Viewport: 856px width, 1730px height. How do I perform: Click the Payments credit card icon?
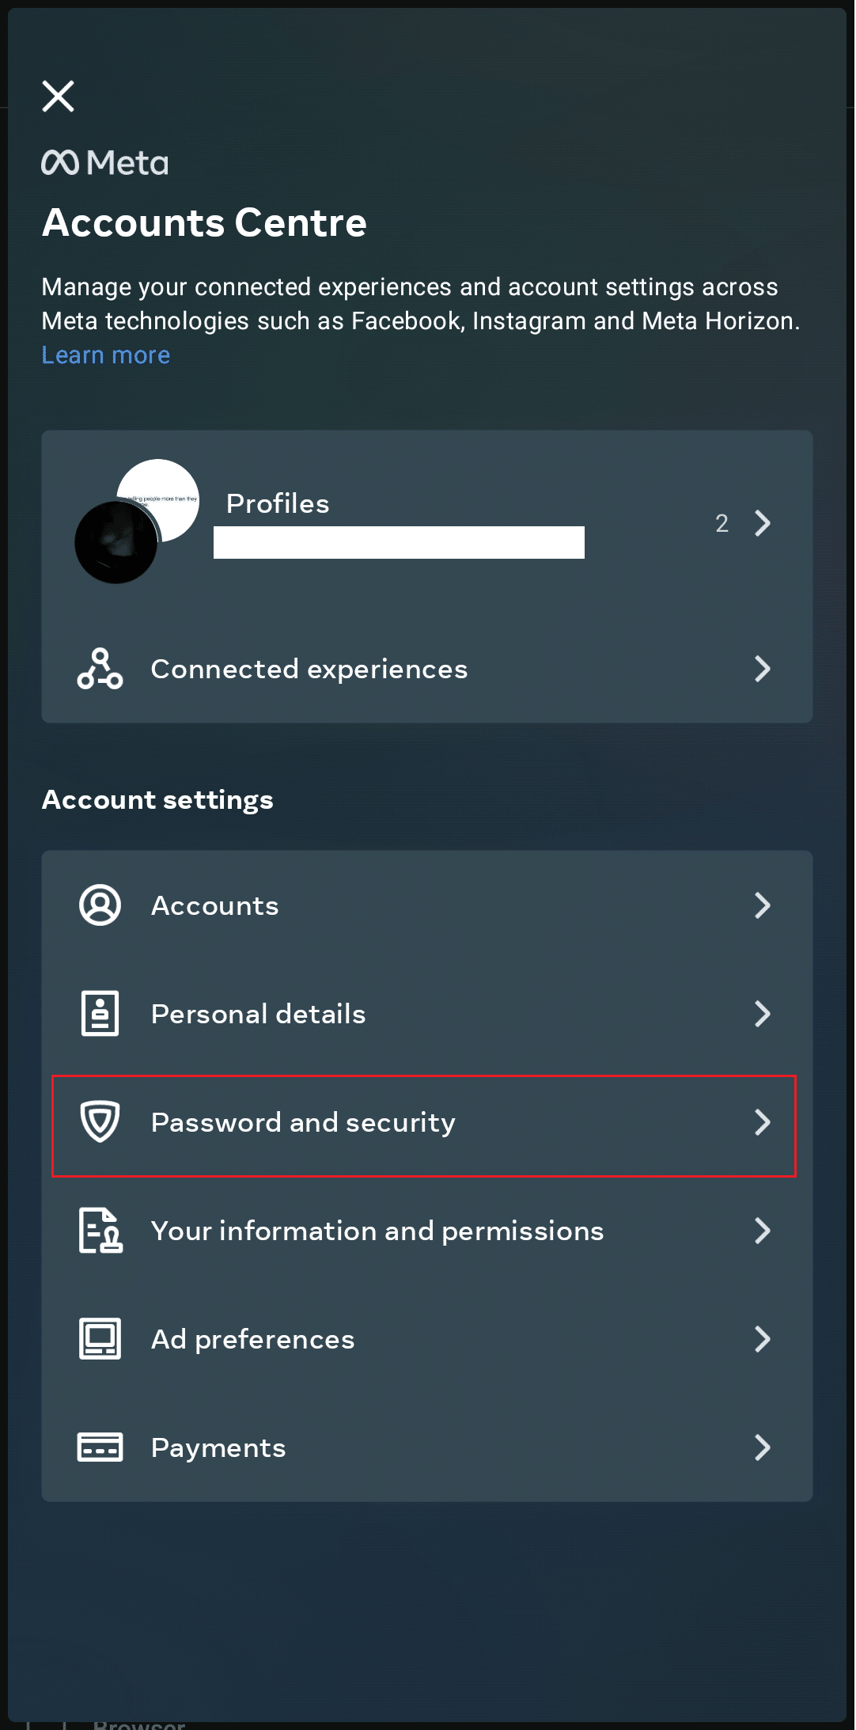[100, 1447]
